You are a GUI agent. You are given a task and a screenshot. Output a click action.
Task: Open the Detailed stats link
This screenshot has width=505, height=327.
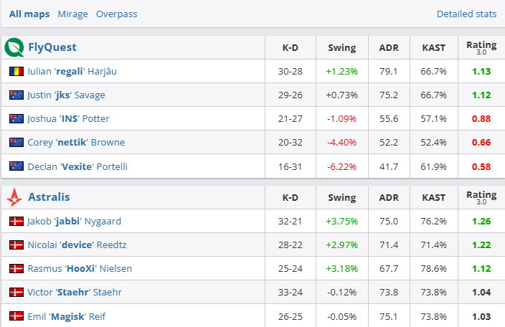click(x=466, y=14)
